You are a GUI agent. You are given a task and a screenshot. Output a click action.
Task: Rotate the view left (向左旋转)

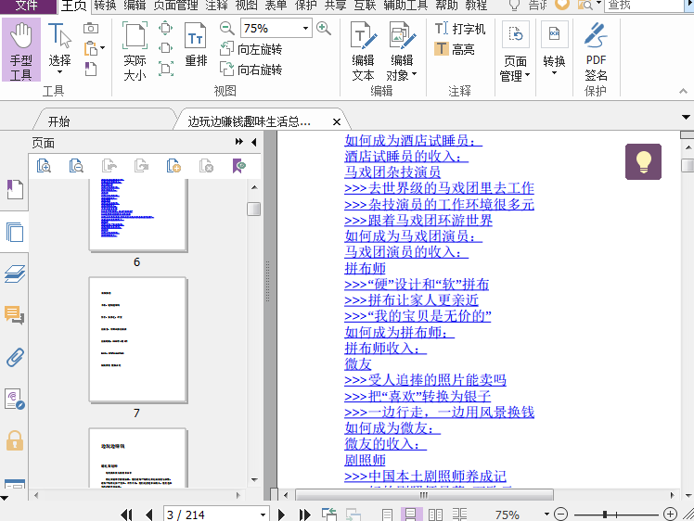pos(251,48)
